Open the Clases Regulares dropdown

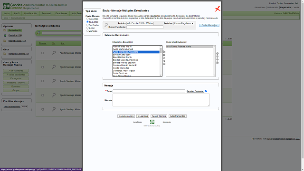tap(184, 23)
